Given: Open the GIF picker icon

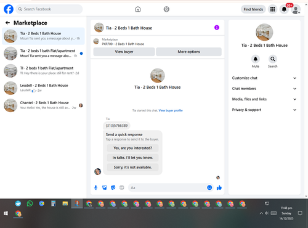Looking at the screenshot, I should (x=122, y=187).
